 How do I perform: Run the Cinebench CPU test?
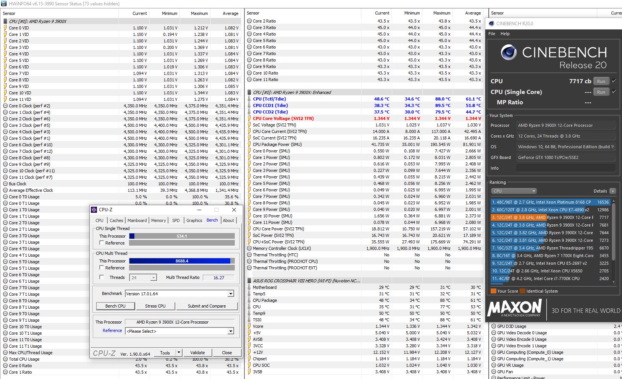pyautogui.click(x=601, y=81)
